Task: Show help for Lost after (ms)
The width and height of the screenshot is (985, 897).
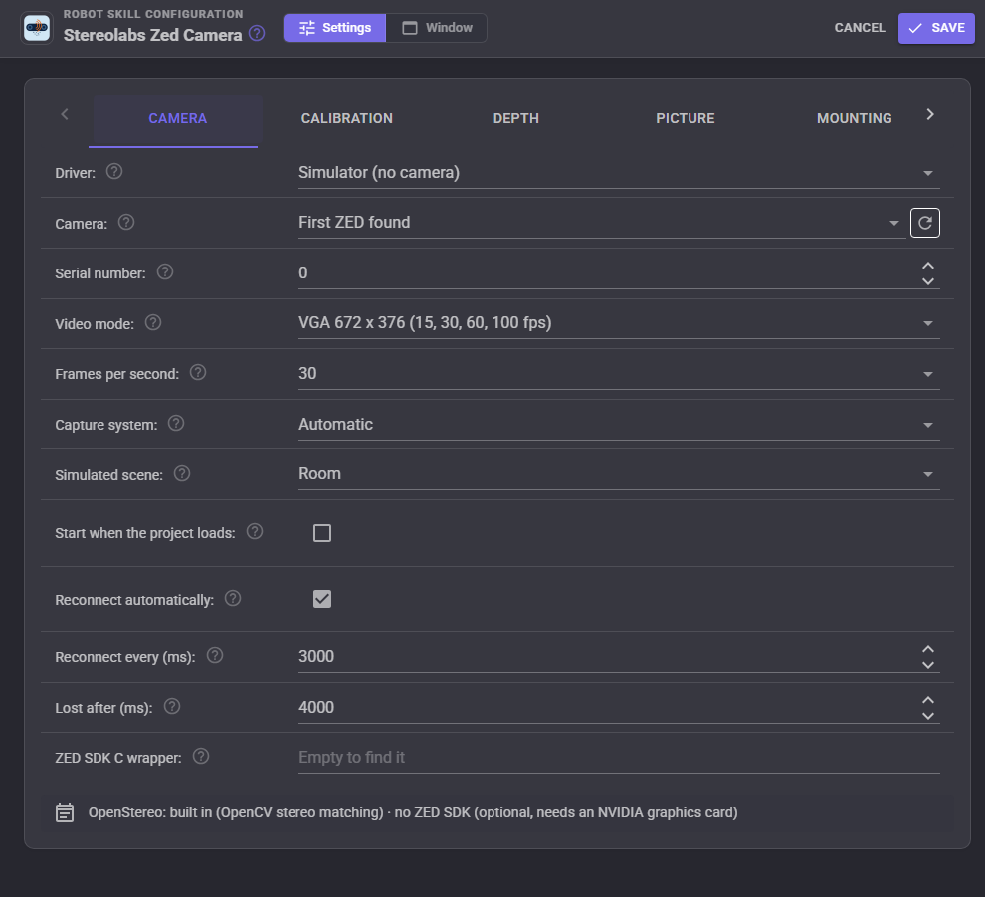Action: 172,707
